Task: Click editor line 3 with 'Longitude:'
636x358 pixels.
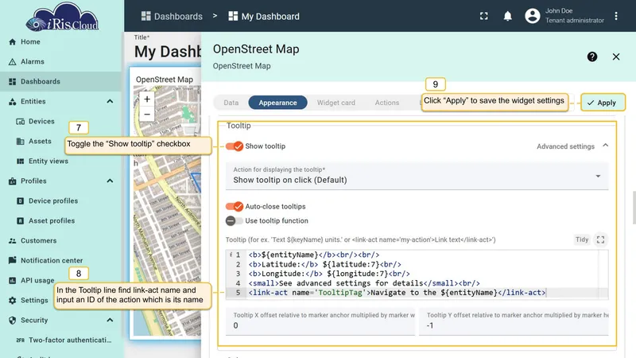Action: click(329, 274)
